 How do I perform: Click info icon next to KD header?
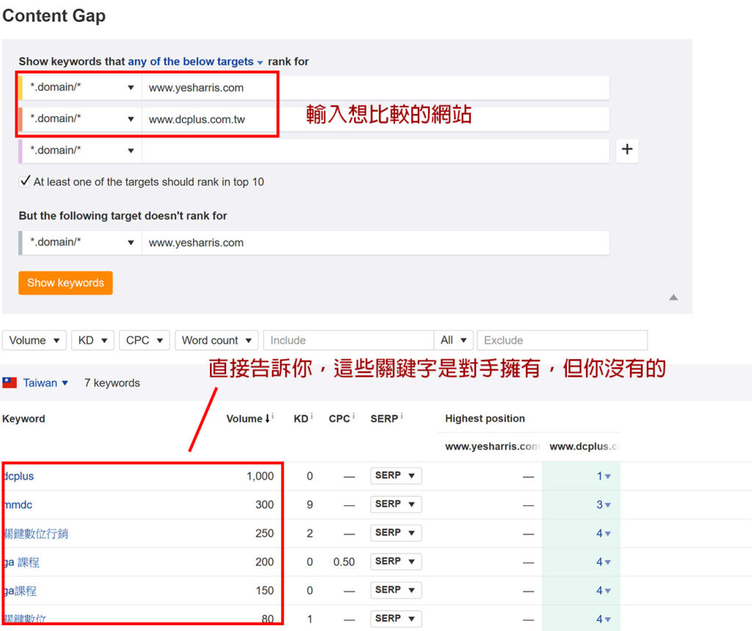point(311,417)
